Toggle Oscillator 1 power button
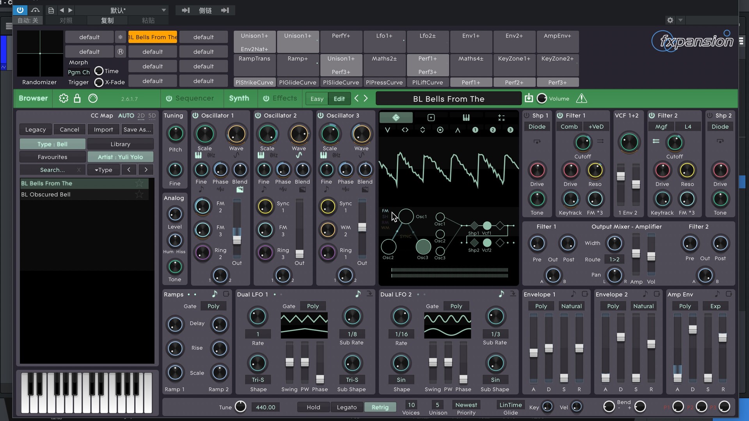This screenshot has width=749, height=421. (x=195, y=115)
